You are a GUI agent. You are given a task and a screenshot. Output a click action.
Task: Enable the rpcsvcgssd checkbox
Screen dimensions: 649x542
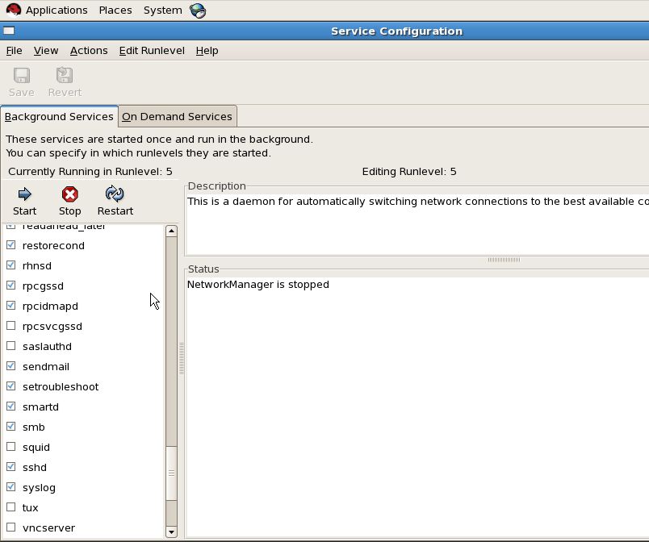point(11,326)
